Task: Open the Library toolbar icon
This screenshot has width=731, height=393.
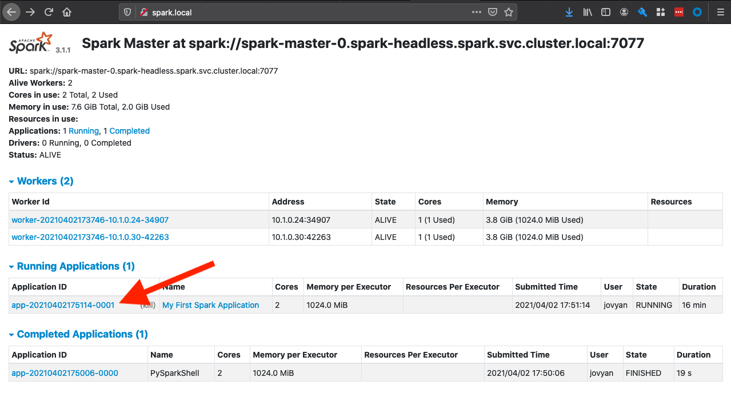Action: [x=588, y=11]
